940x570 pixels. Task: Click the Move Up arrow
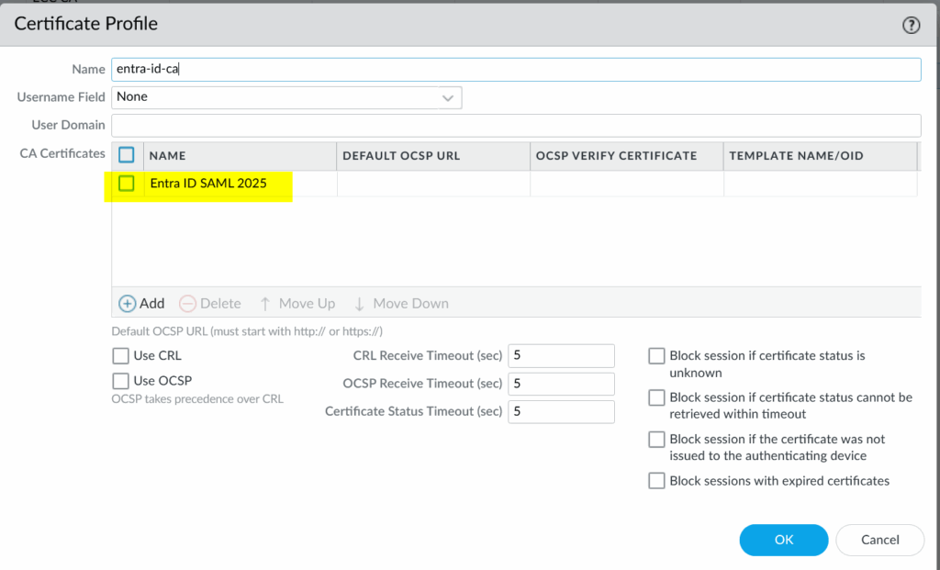(265, 303)
